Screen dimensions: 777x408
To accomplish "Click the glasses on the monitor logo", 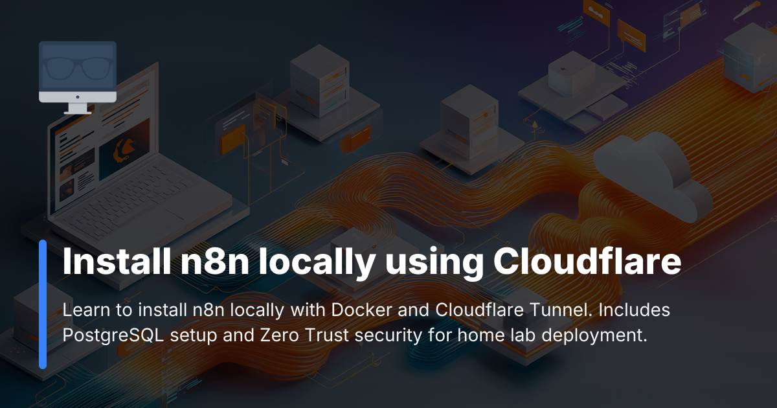I will coord(77,67).
